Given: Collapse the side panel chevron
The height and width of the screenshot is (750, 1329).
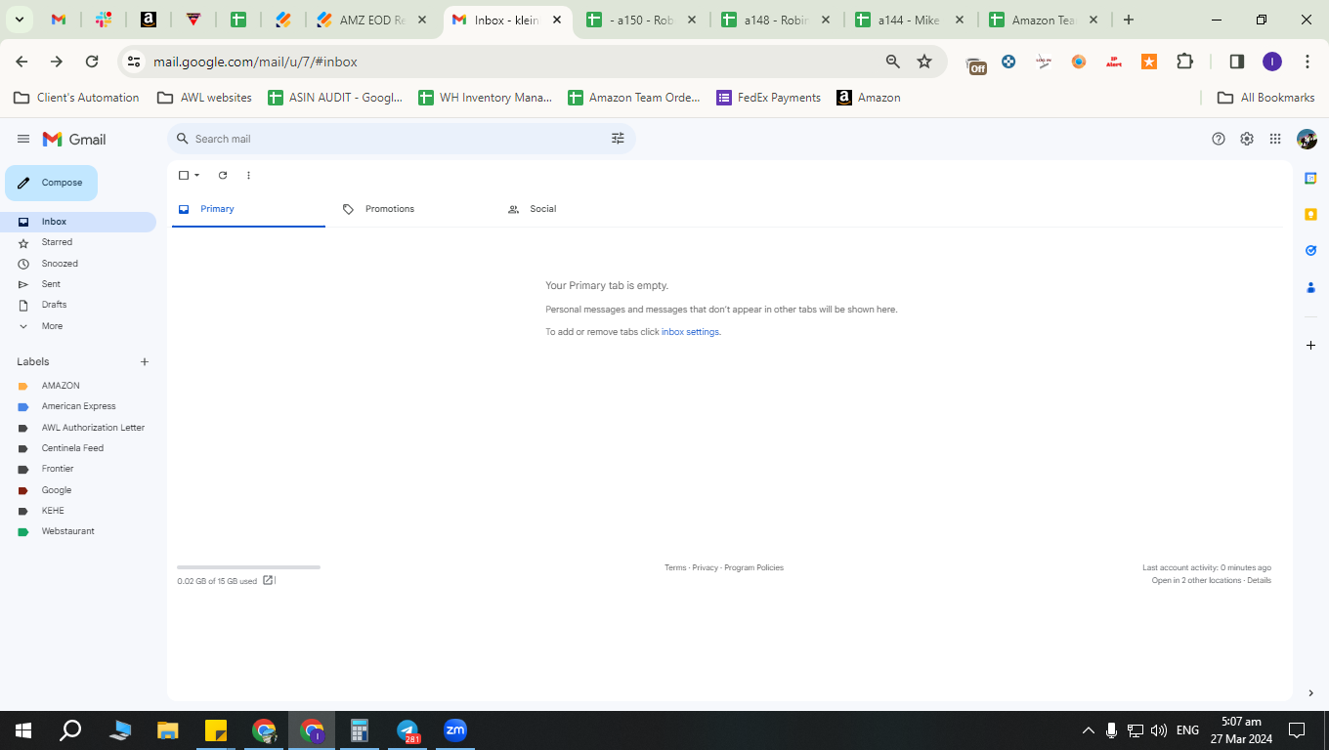Looking at the screenshot, I should [1310, 693].
